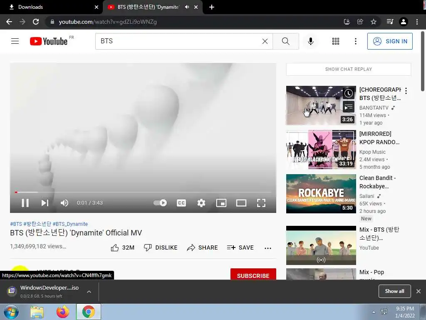The image size is (426, 320).
Task: Open player settings gear
Action: click(201, 203)
